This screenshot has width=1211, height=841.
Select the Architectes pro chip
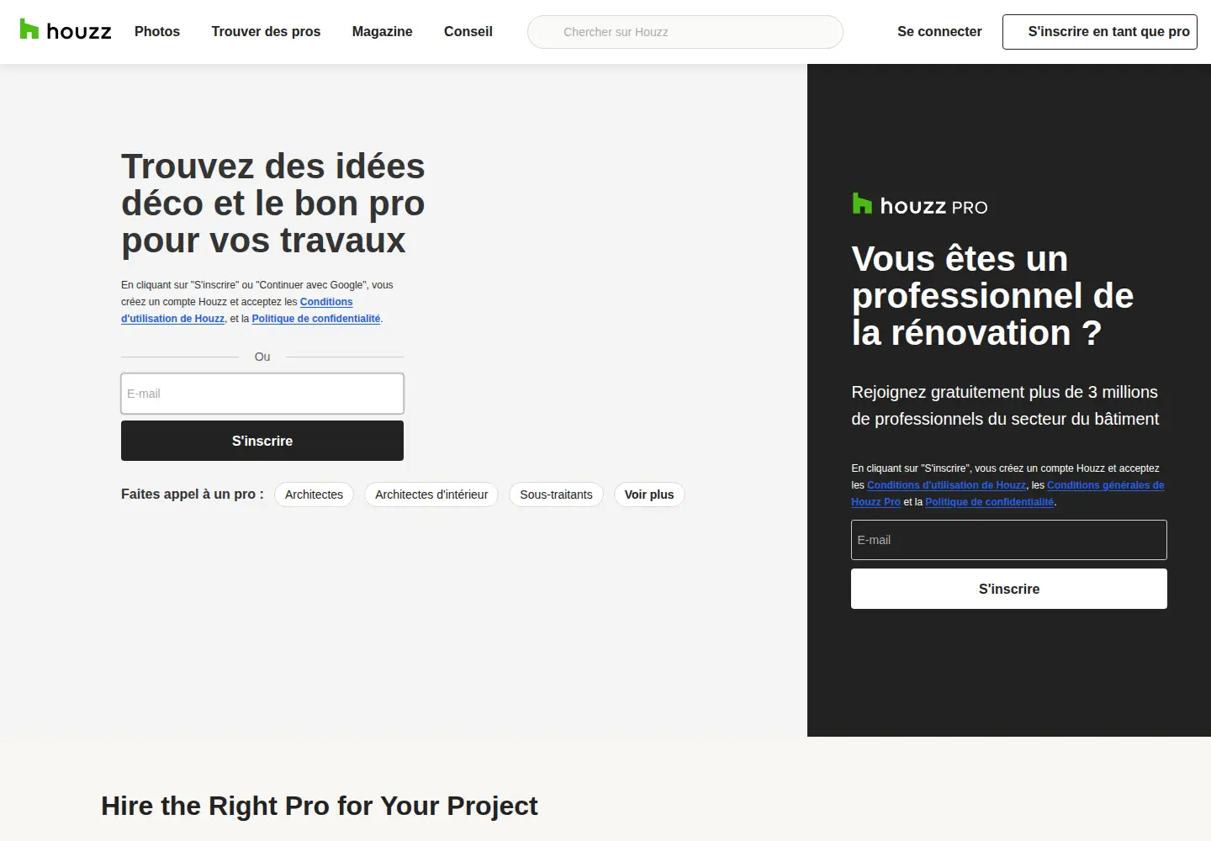[x=314, y=495]
